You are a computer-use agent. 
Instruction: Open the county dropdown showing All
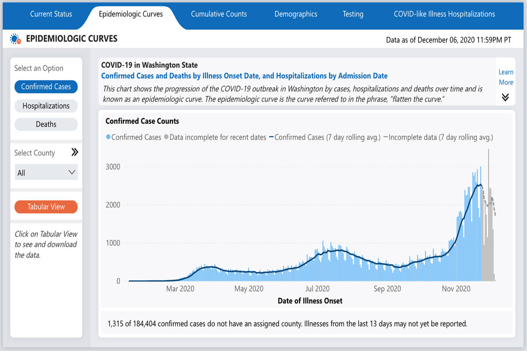(46, 173)
